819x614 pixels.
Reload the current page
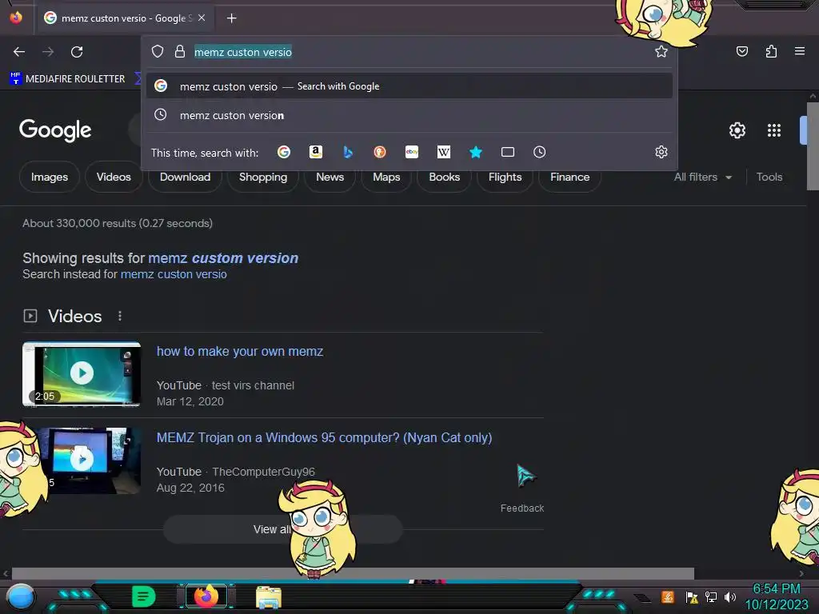[77, 52]
